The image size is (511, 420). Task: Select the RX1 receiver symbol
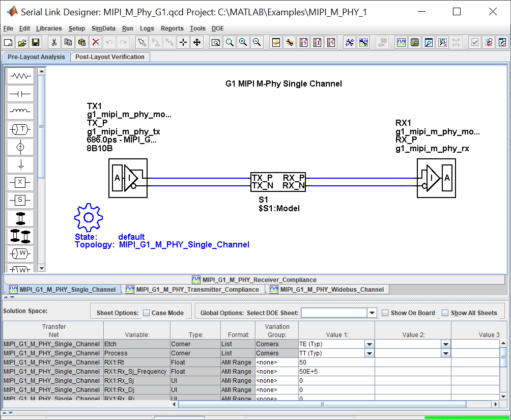pos(436,178)
